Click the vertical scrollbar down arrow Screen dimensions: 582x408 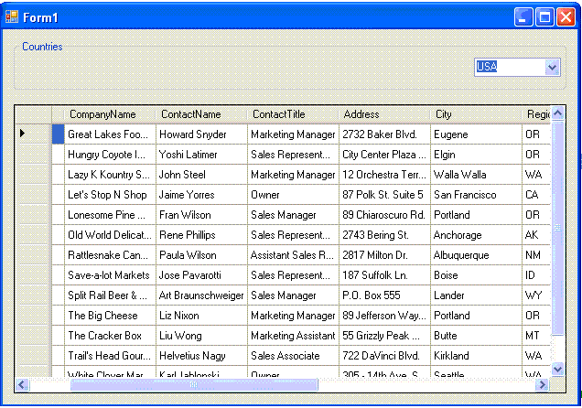pos(557,369)
